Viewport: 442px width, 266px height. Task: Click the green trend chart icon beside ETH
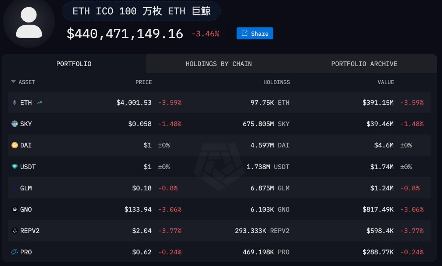click(x=39, y=103)
